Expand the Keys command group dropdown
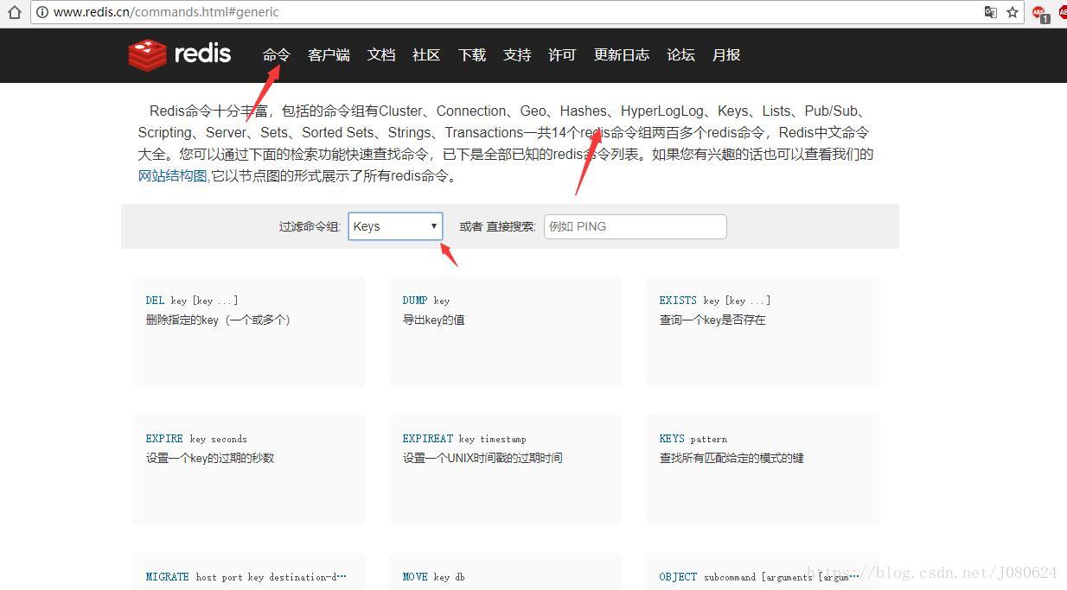This screenshot has height=590, width=1067. tap(395, 226)
